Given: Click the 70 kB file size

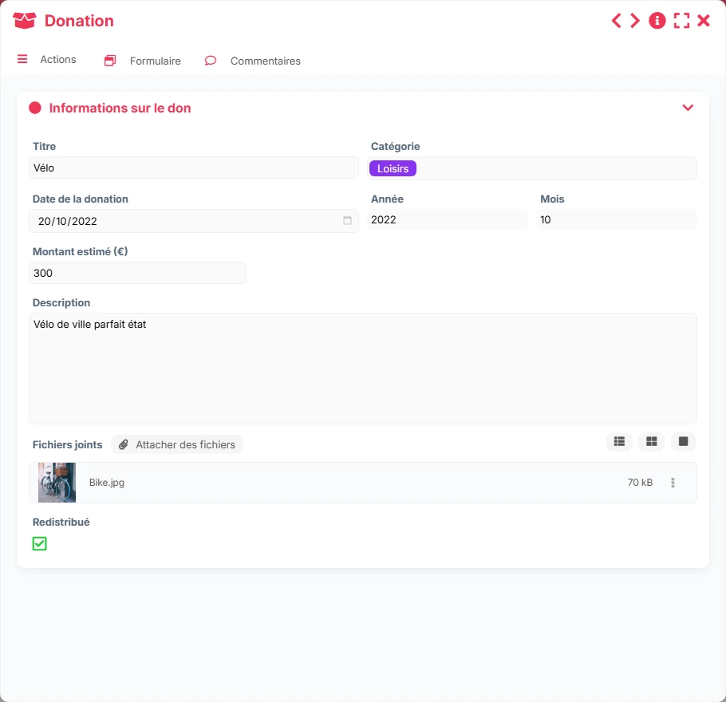Looking at the screenshot, I should 640,483.
